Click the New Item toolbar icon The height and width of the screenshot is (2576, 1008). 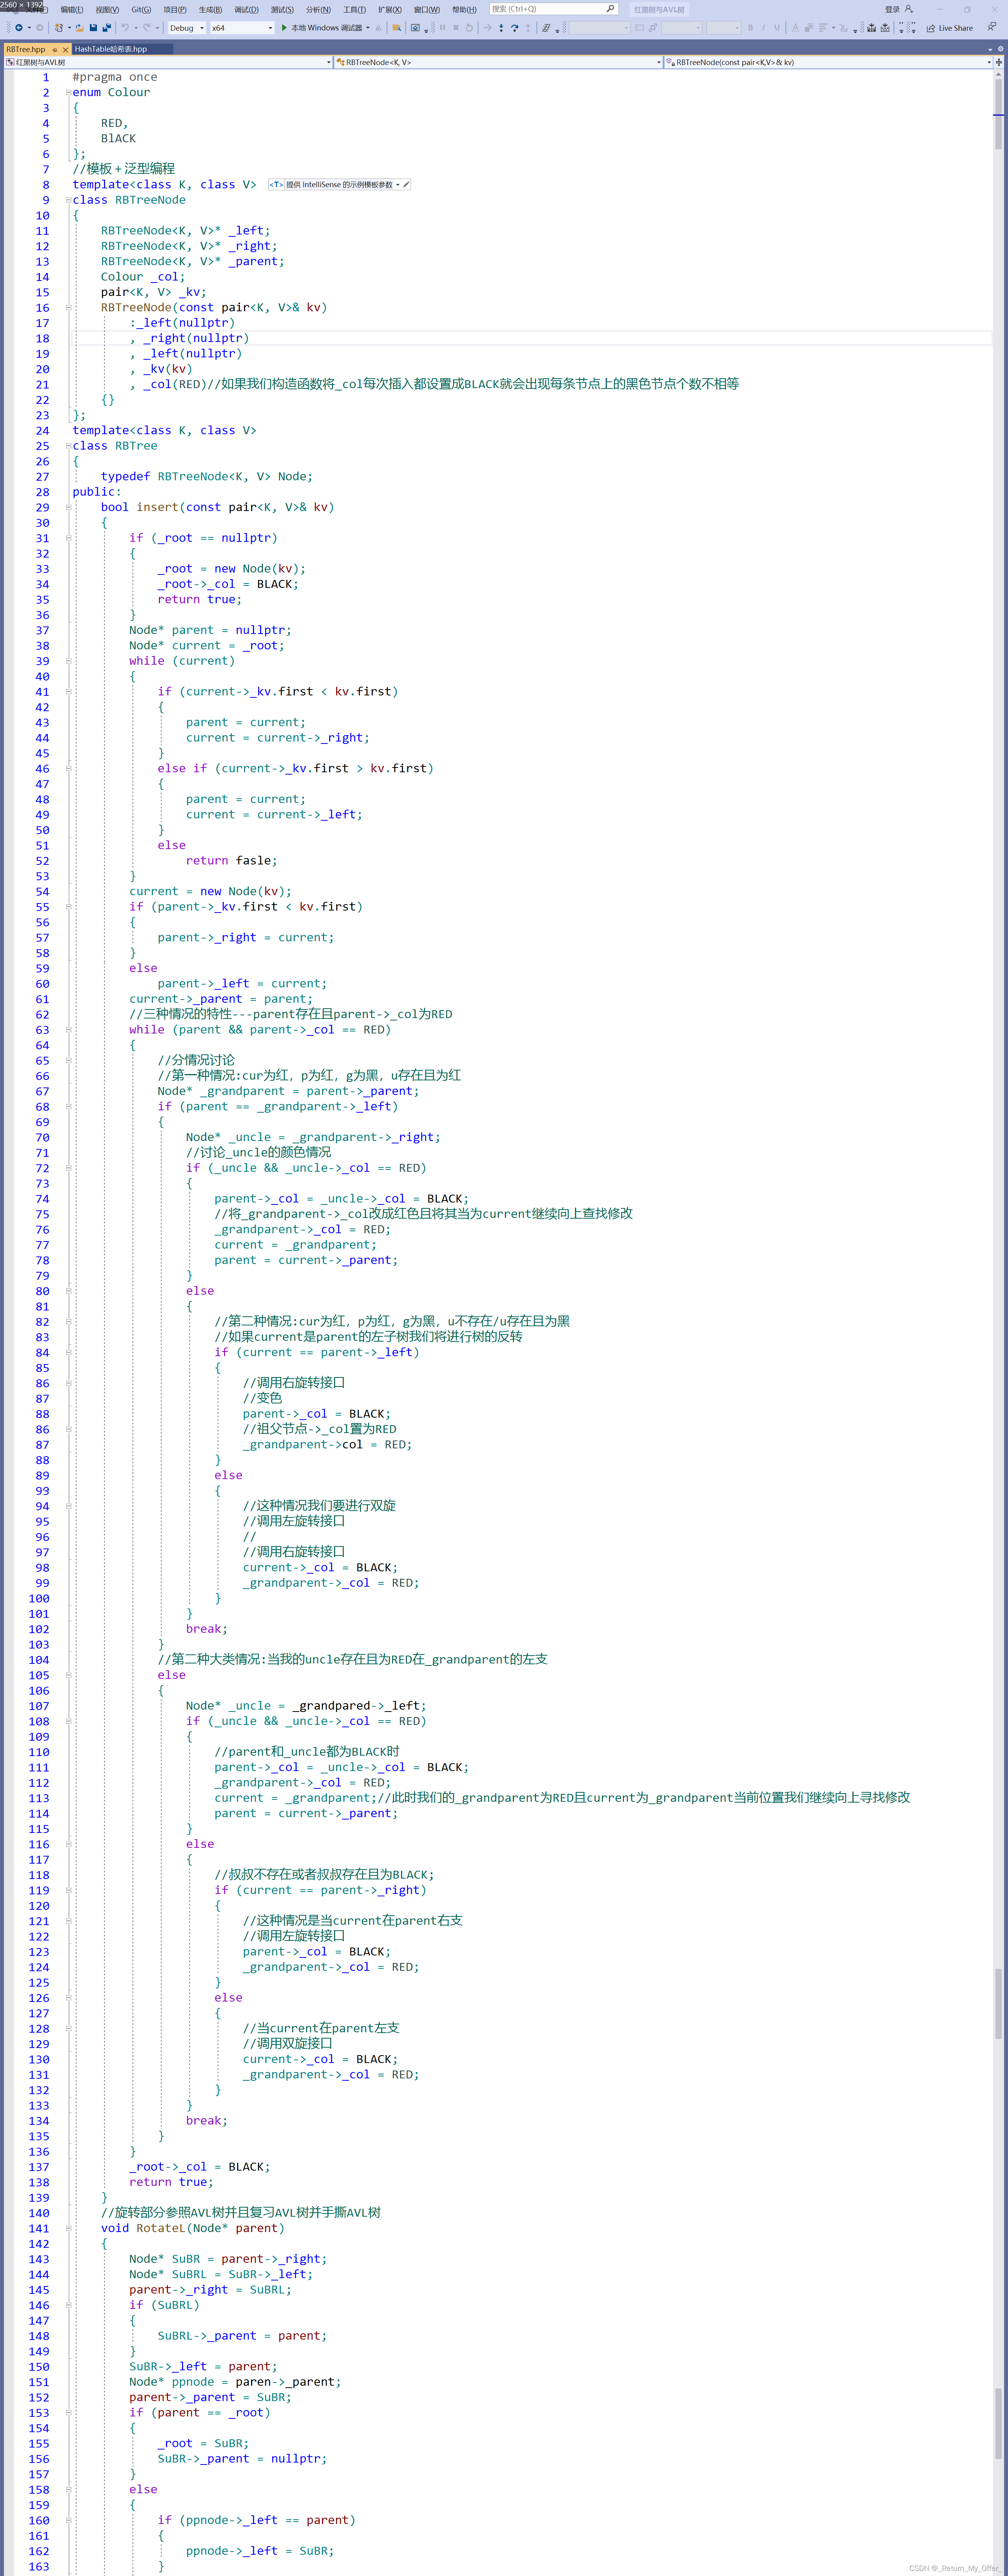pos(59,28)
